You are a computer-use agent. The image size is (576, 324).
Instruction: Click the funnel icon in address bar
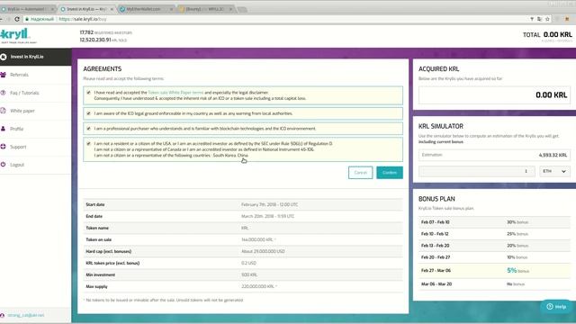(x=532, y=19)
